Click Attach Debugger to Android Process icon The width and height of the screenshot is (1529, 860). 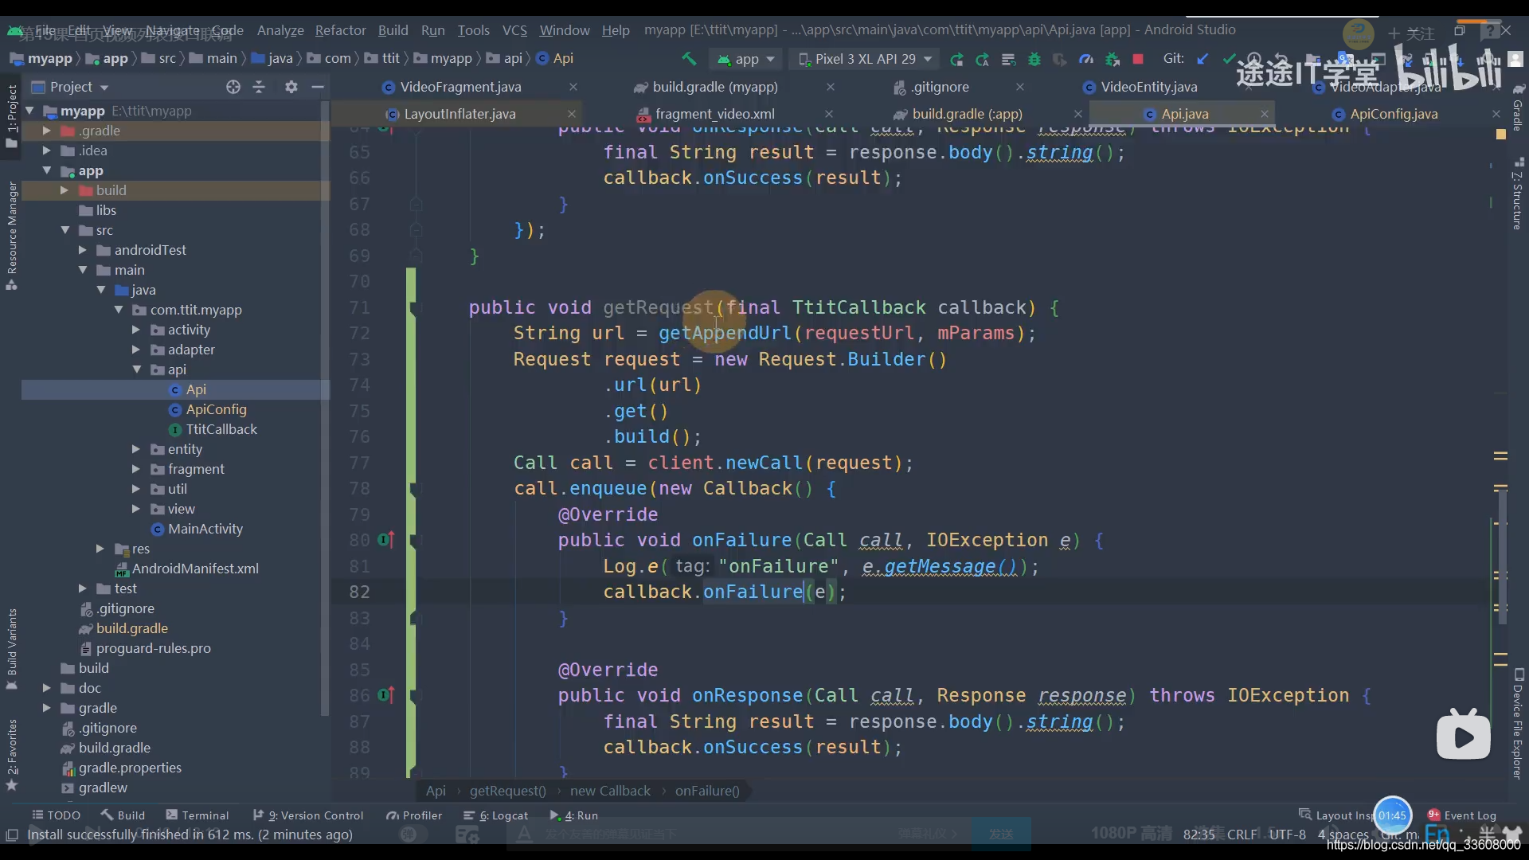(1112, 59)
